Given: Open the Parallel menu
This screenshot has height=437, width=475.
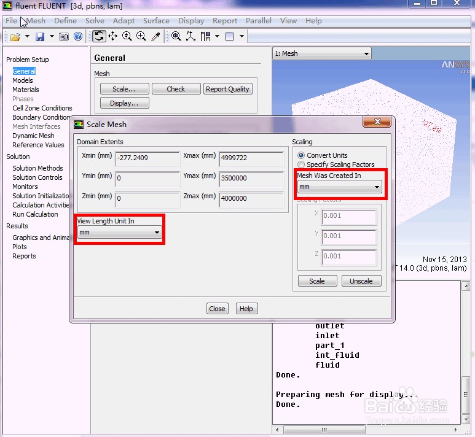Looking at the screenshot, I should (x=259, y=21).
